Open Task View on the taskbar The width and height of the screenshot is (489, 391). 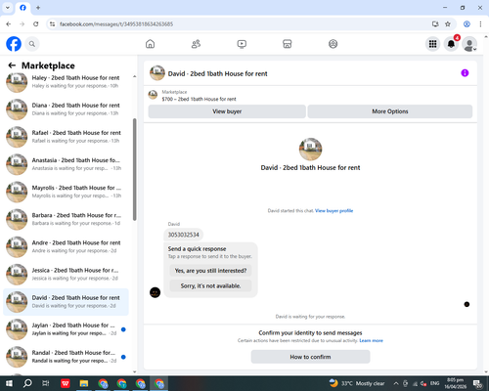(46, 383)
